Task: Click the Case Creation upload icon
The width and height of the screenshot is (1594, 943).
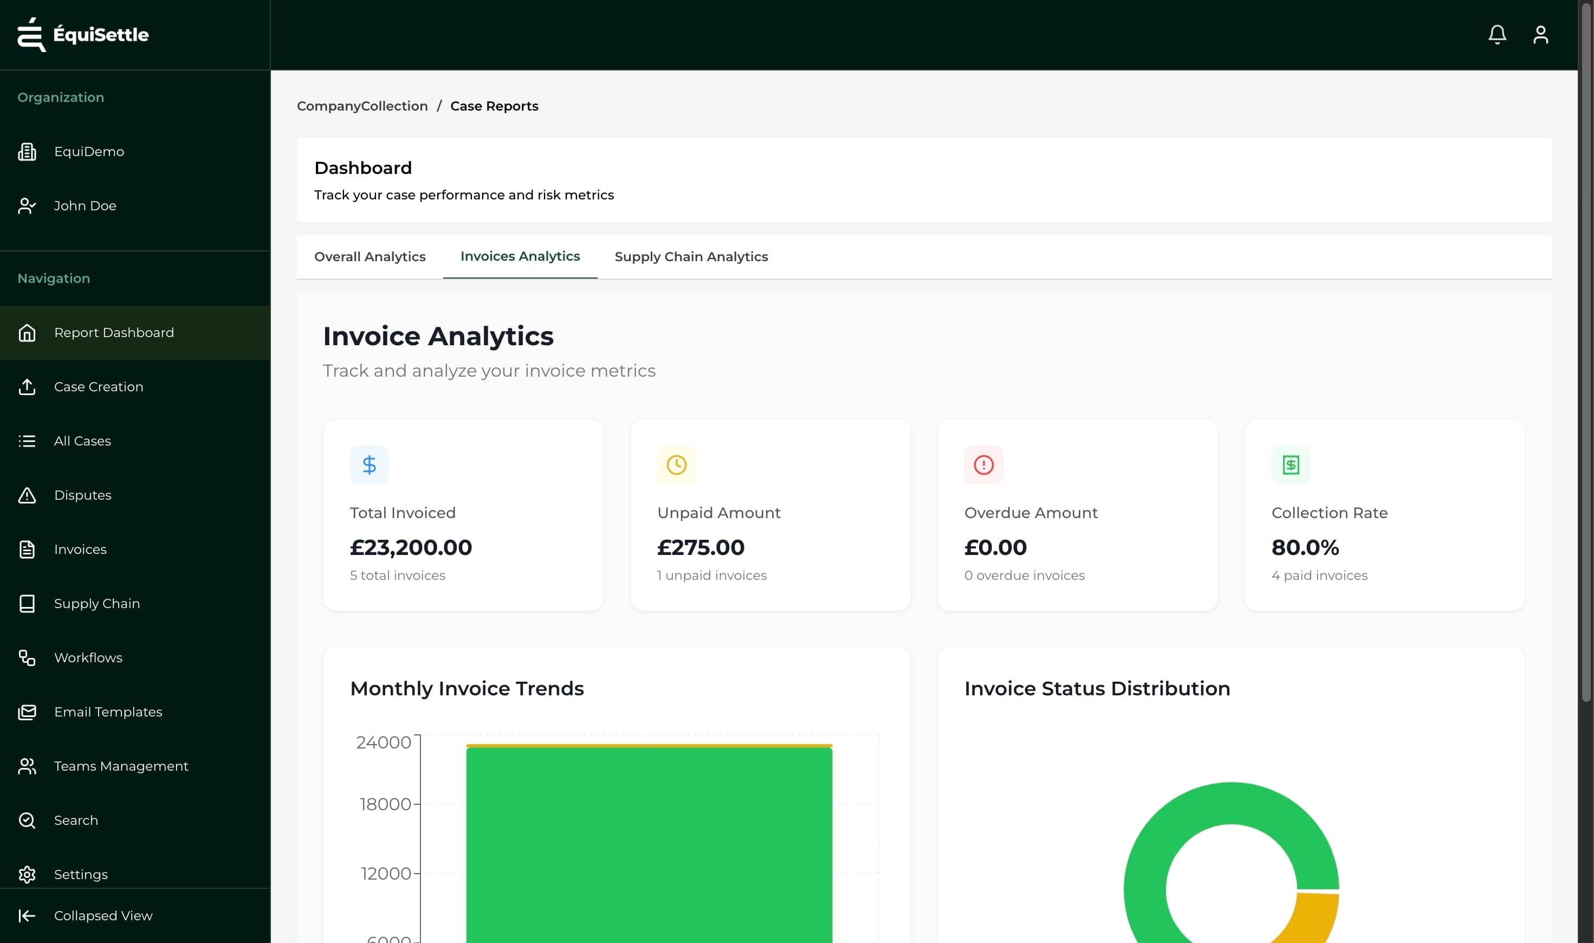Action: [x=27, y=387]
